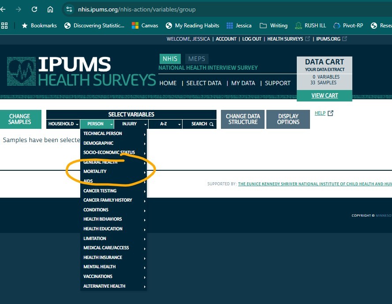This screenshot has width=392, height=304.
Task: Click the browser back arrow
Action: (x=3, y=10)
